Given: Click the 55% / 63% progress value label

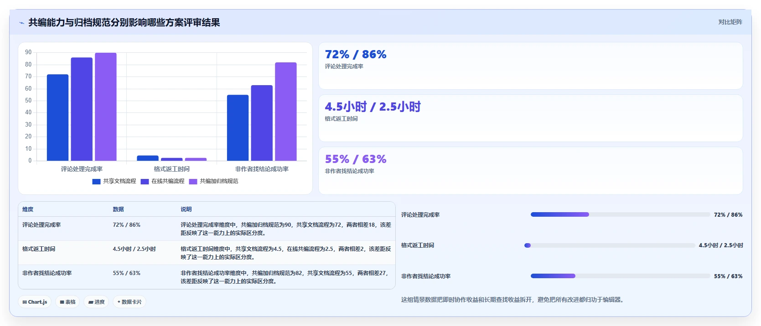Looking at the screenshot, I should pyautogui.click(x=728, y=276).
